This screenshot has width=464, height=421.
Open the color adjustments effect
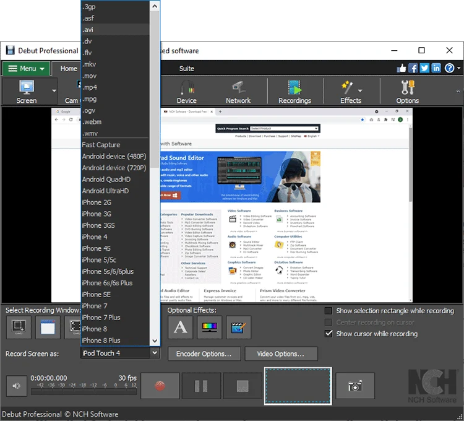[209, 328]
